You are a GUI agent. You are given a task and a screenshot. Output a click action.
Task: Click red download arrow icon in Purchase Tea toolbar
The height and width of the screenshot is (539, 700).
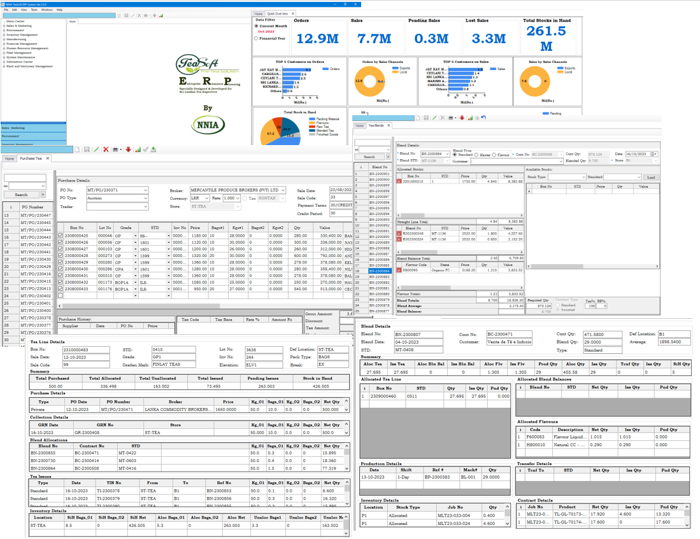(x=128, y=150)
